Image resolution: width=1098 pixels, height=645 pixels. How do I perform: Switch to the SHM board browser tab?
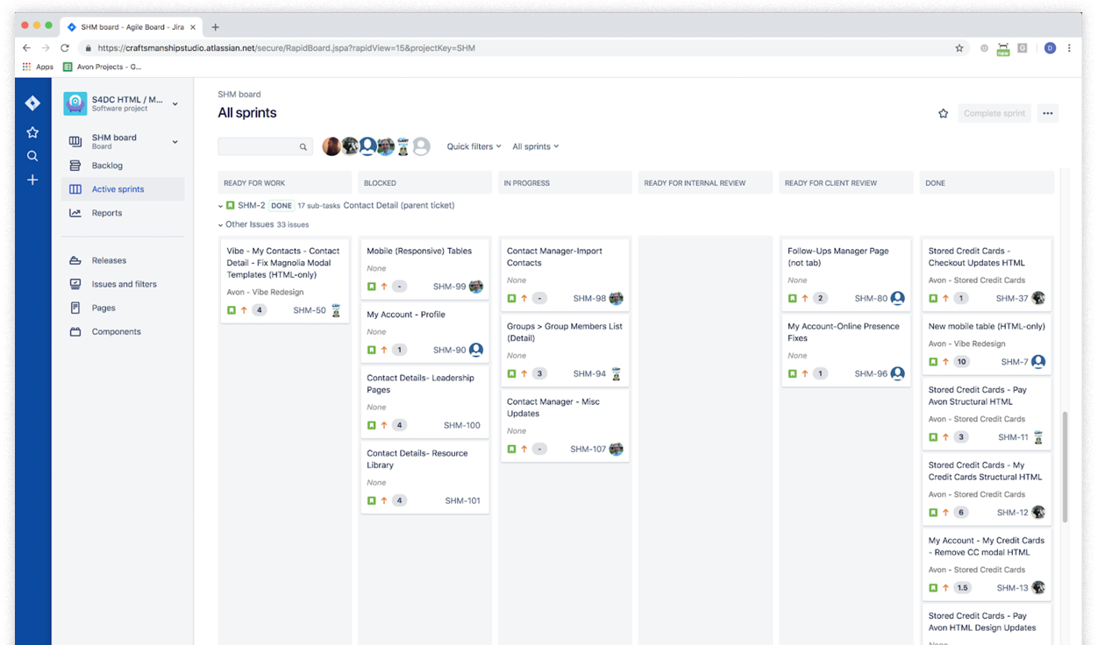pyautogui.click(x=132, y=27)
